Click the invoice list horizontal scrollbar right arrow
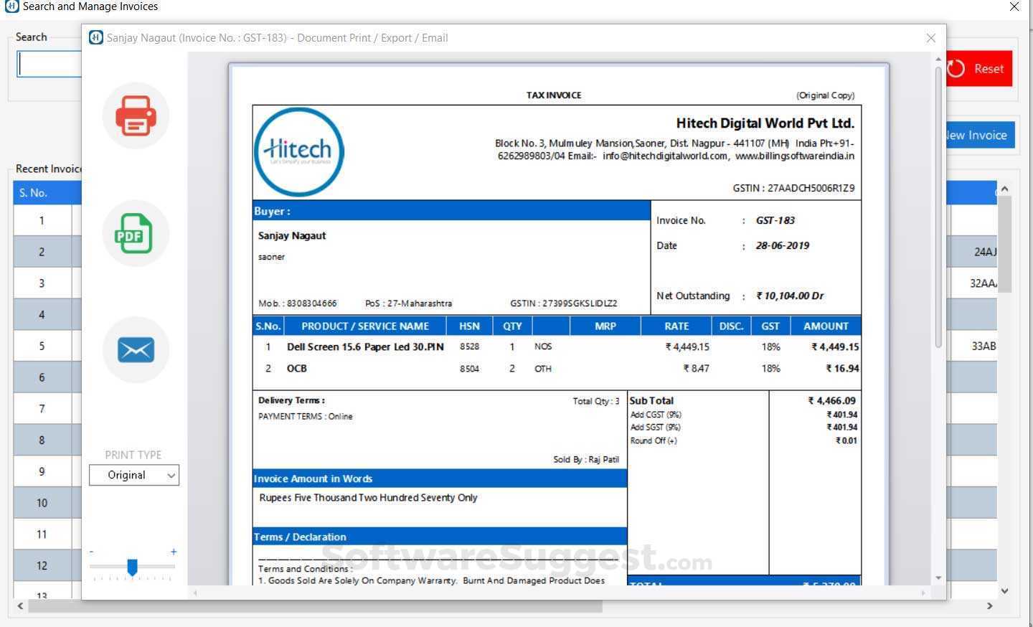The image size is (1033, 627). pyautogui.click(x=990, y=606)
